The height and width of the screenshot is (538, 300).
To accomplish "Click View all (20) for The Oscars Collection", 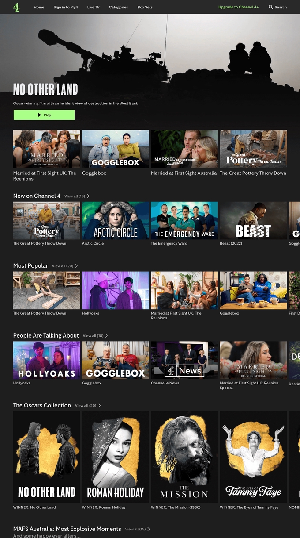I will coord(86,406).
